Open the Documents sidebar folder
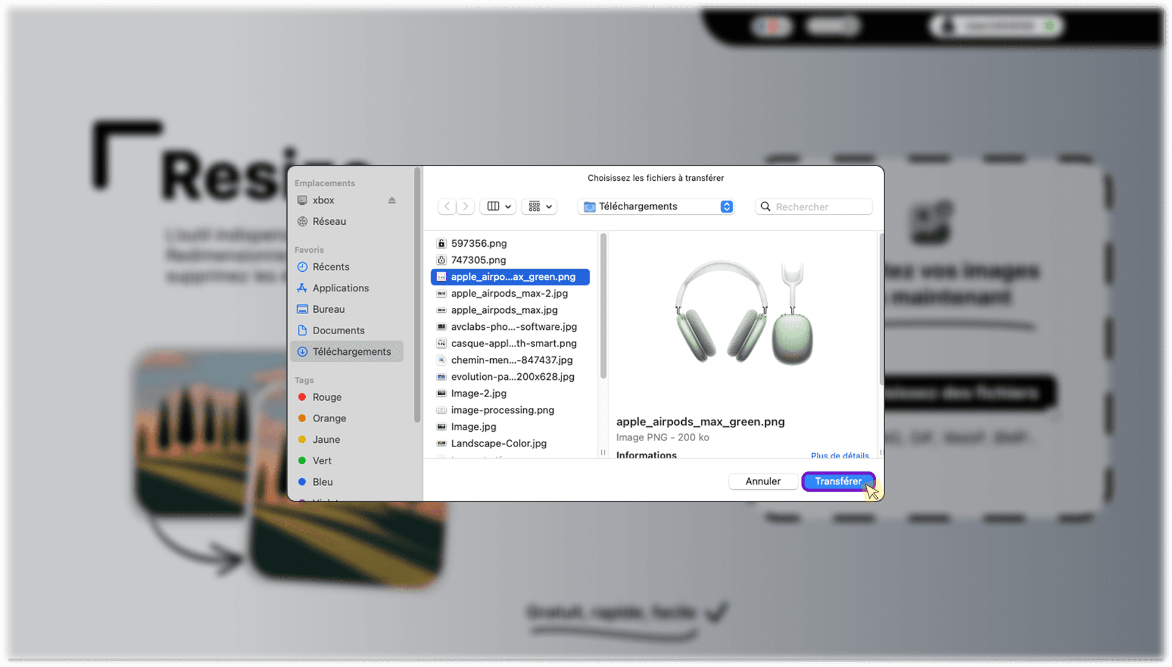This screenshot has width=1172, height=667. pyautogui.click(x=338, y=330)
